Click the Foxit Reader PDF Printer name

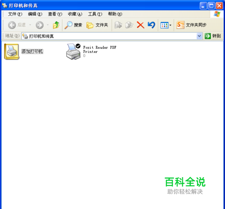pos(99,49)
